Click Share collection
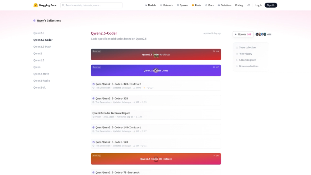 click(x=247, y=47)
